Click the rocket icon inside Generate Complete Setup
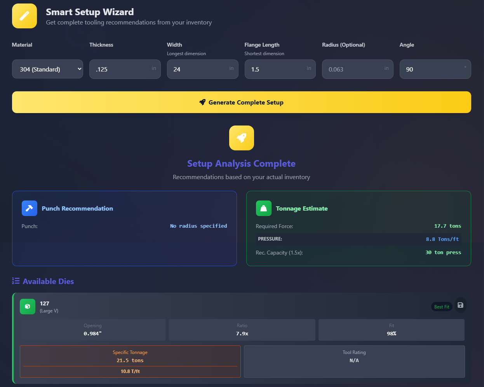 tap(202, 102)
